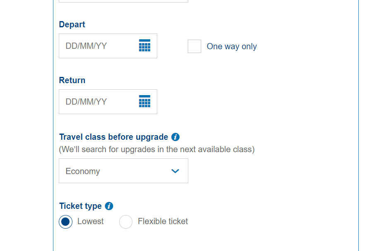The height and width of the screenshot is (251, 384).
Task: Click the 'Depart' field heading
Action: tap(72, 24)
